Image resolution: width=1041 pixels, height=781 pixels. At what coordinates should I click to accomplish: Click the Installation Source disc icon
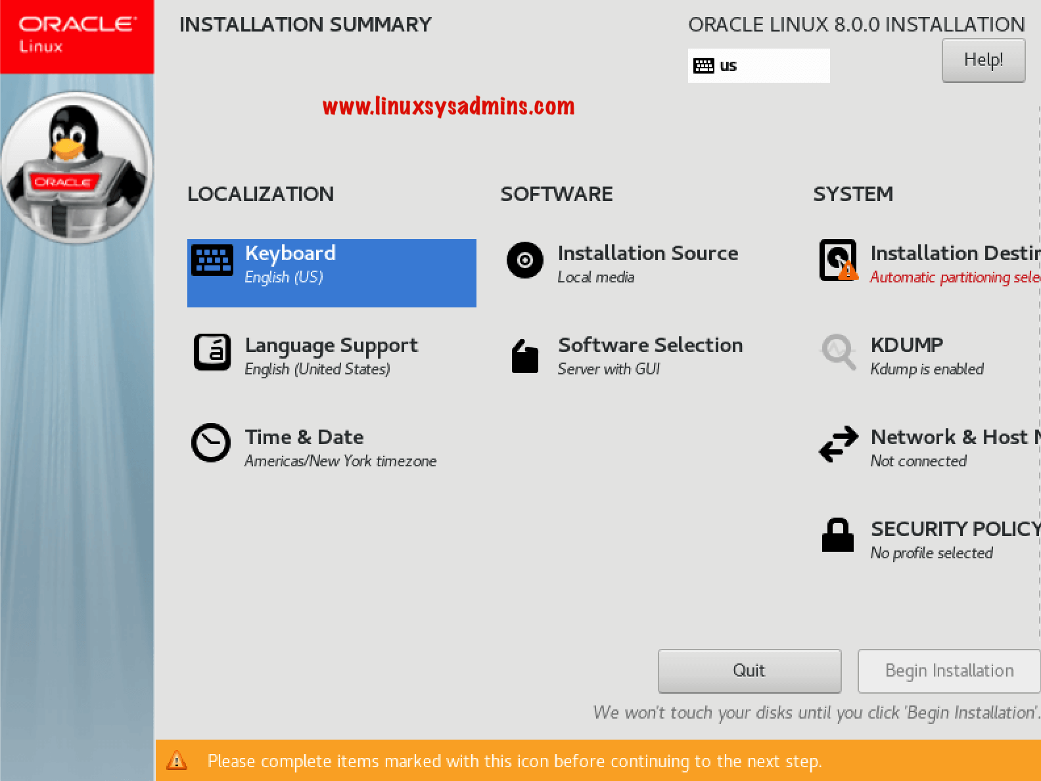(x=524, y=260)
